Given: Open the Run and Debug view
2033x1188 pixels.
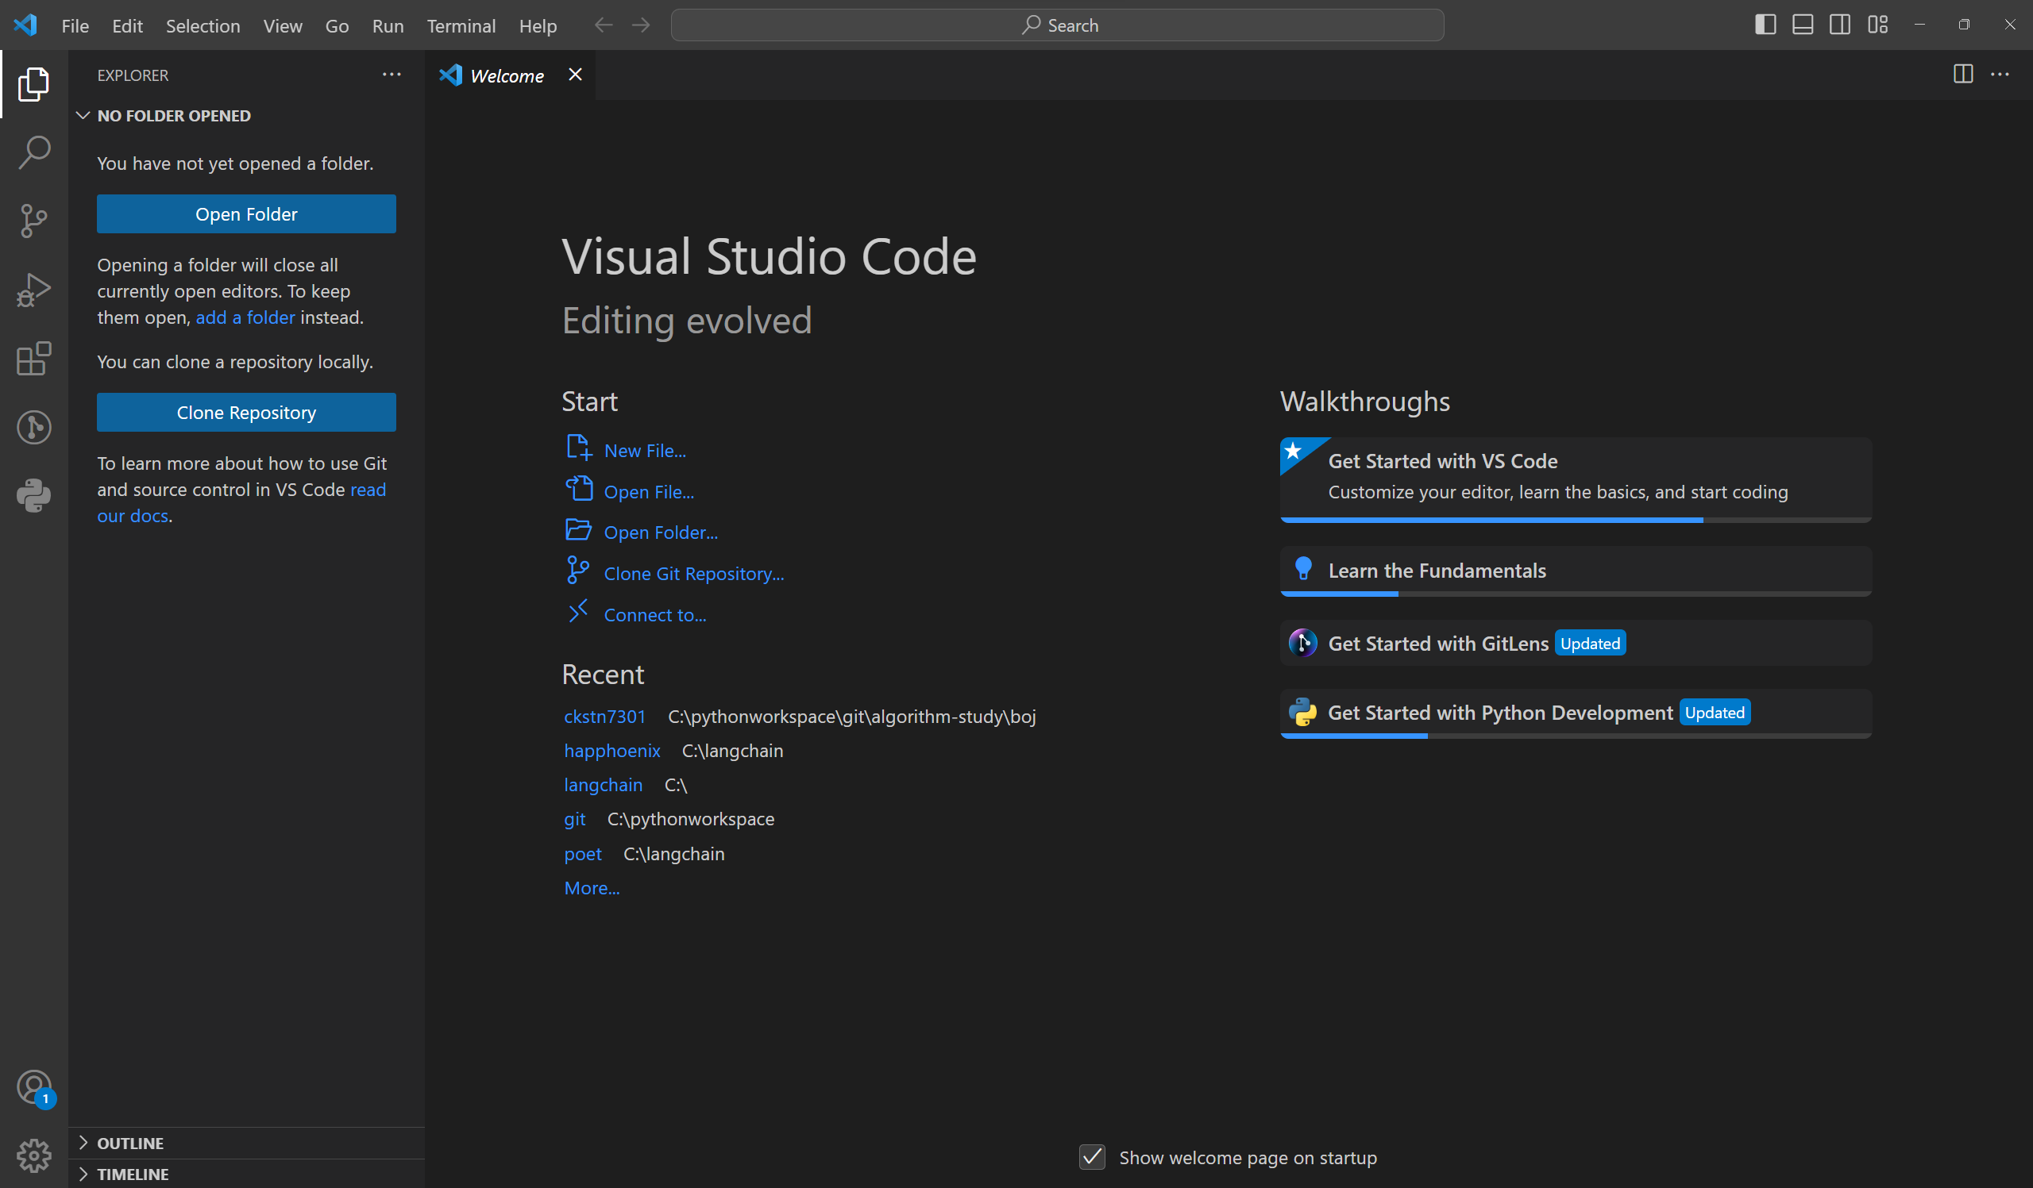Looking at the screenshot, I should coord(34,290).
